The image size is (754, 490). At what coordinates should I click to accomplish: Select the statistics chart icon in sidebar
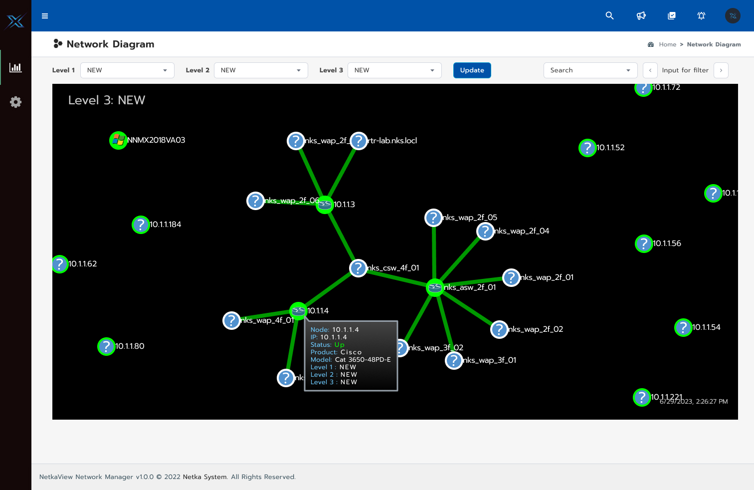[x=15, y=67]
